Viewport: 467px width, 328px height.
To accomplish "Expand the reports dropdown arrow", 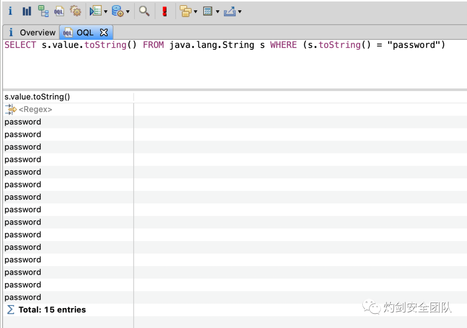I will click(106, 12).
